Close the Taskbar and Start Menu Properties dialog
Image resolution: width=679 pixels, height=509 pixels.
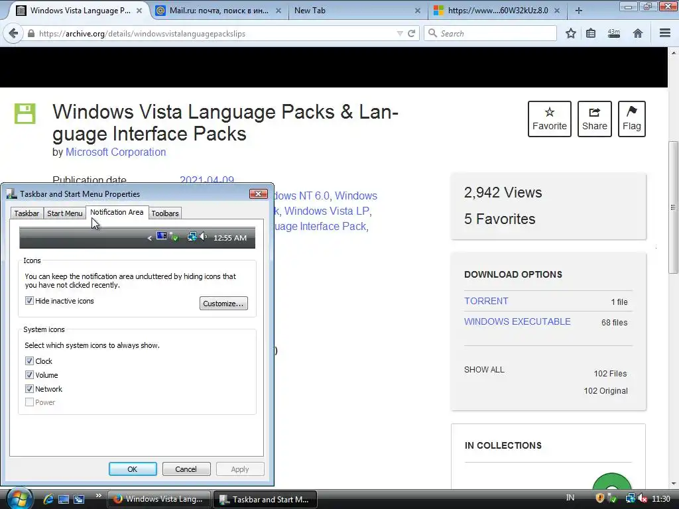pos(259,194)
